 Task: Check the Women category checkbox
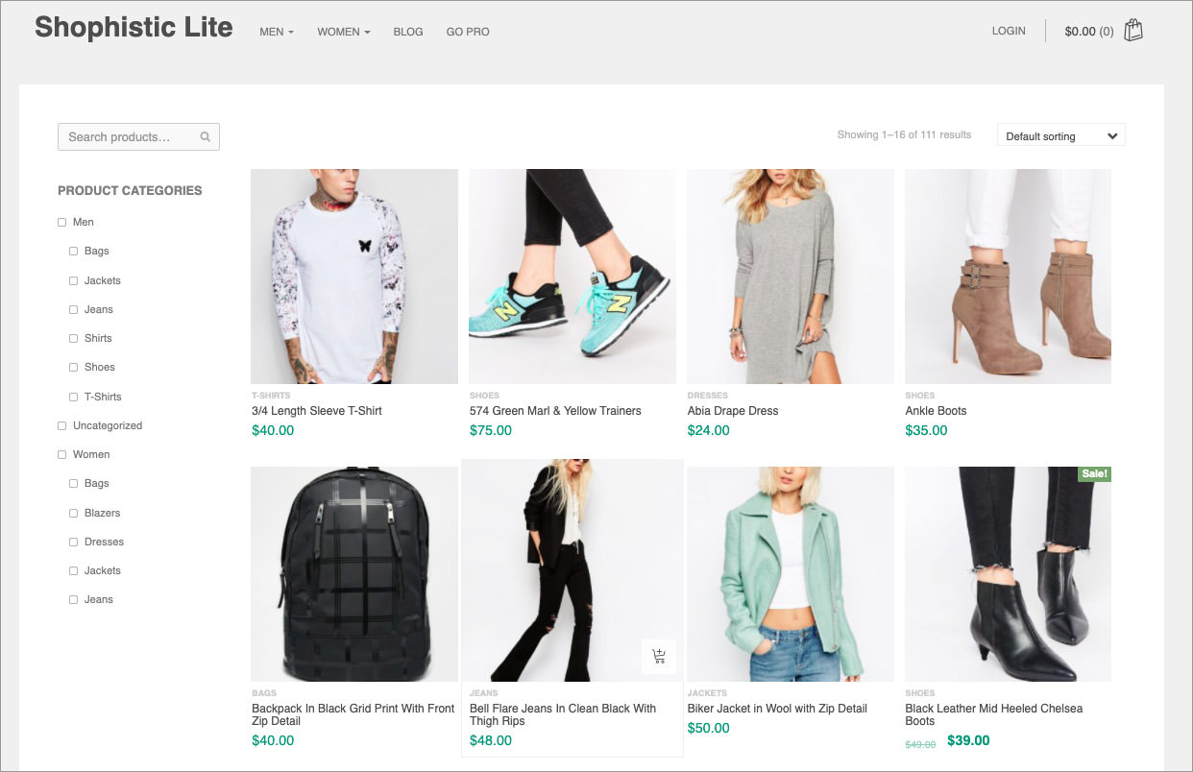(x=61, y=453)
